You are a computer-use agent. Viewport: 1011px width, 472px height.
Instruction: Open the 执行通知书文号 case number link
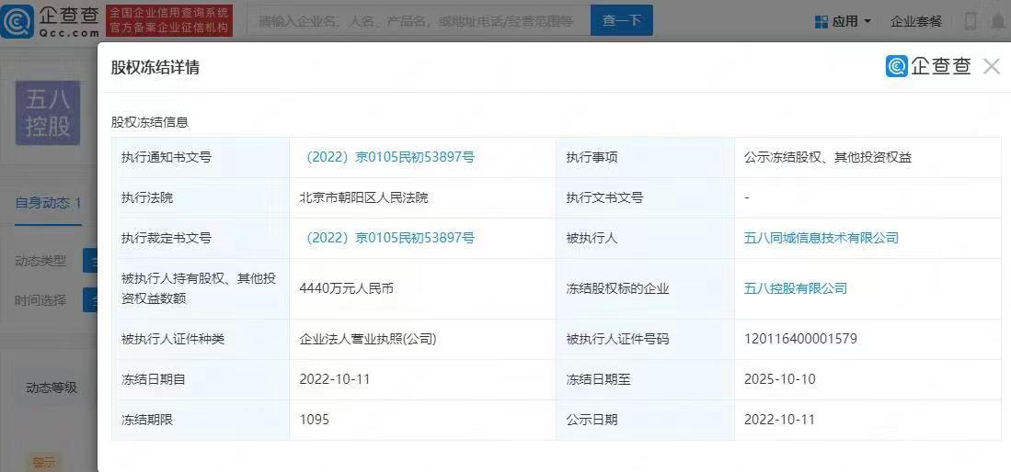[x=390, y=157]
